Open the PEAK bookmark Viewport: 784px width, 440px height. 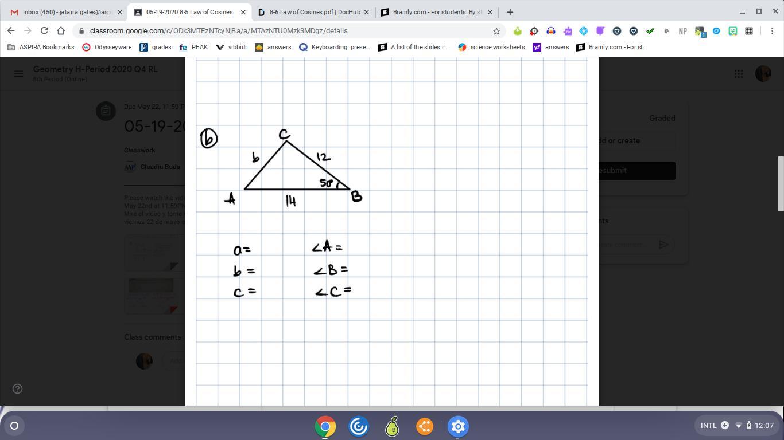click(193, 47)
